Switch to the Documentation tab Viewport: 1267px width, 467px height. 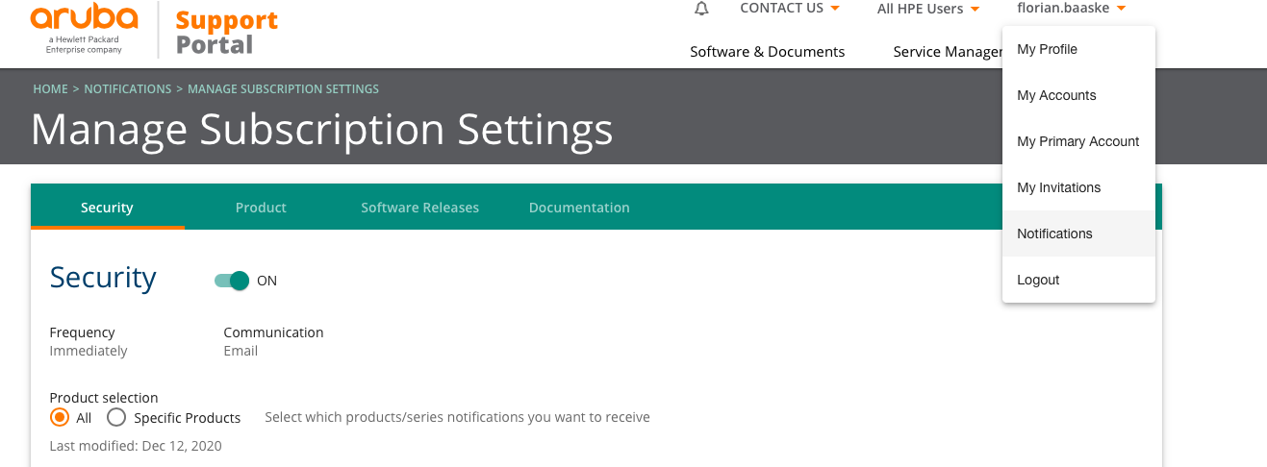(x=579, y=208)
